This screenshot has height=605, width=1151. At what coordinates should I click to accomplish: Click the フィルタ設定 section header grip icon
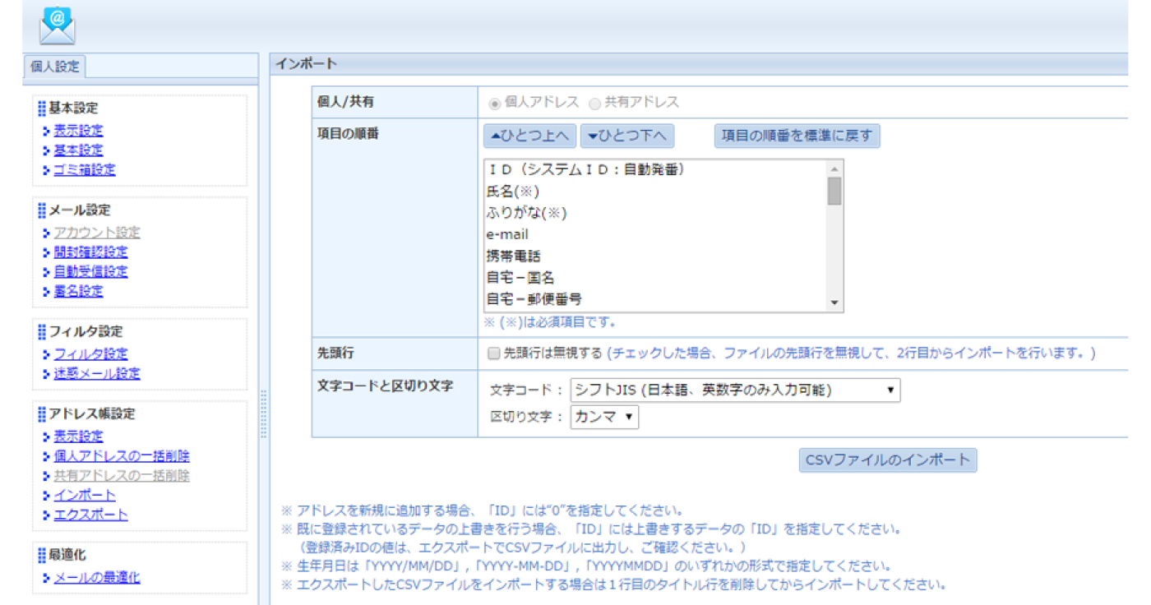click(42, 332)
